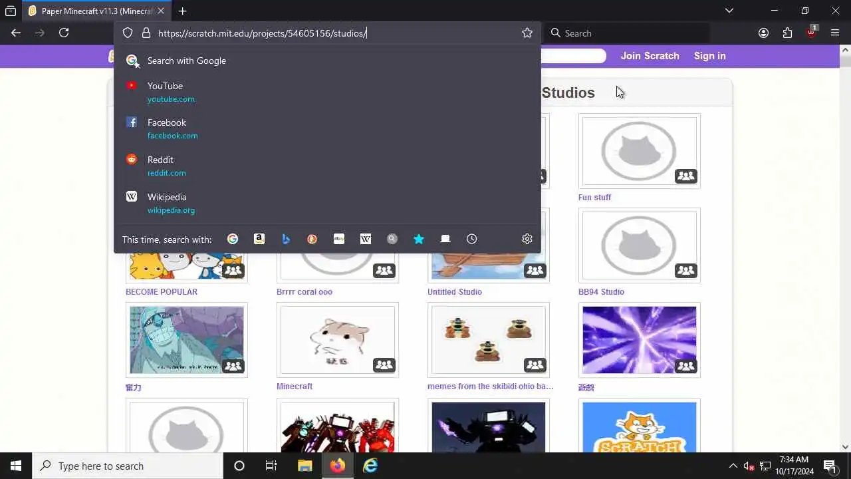The width and height of the screenshot is (851, 479).
Task: Click the blue-haired character studio thumbnail
Action: click(187, 340)
